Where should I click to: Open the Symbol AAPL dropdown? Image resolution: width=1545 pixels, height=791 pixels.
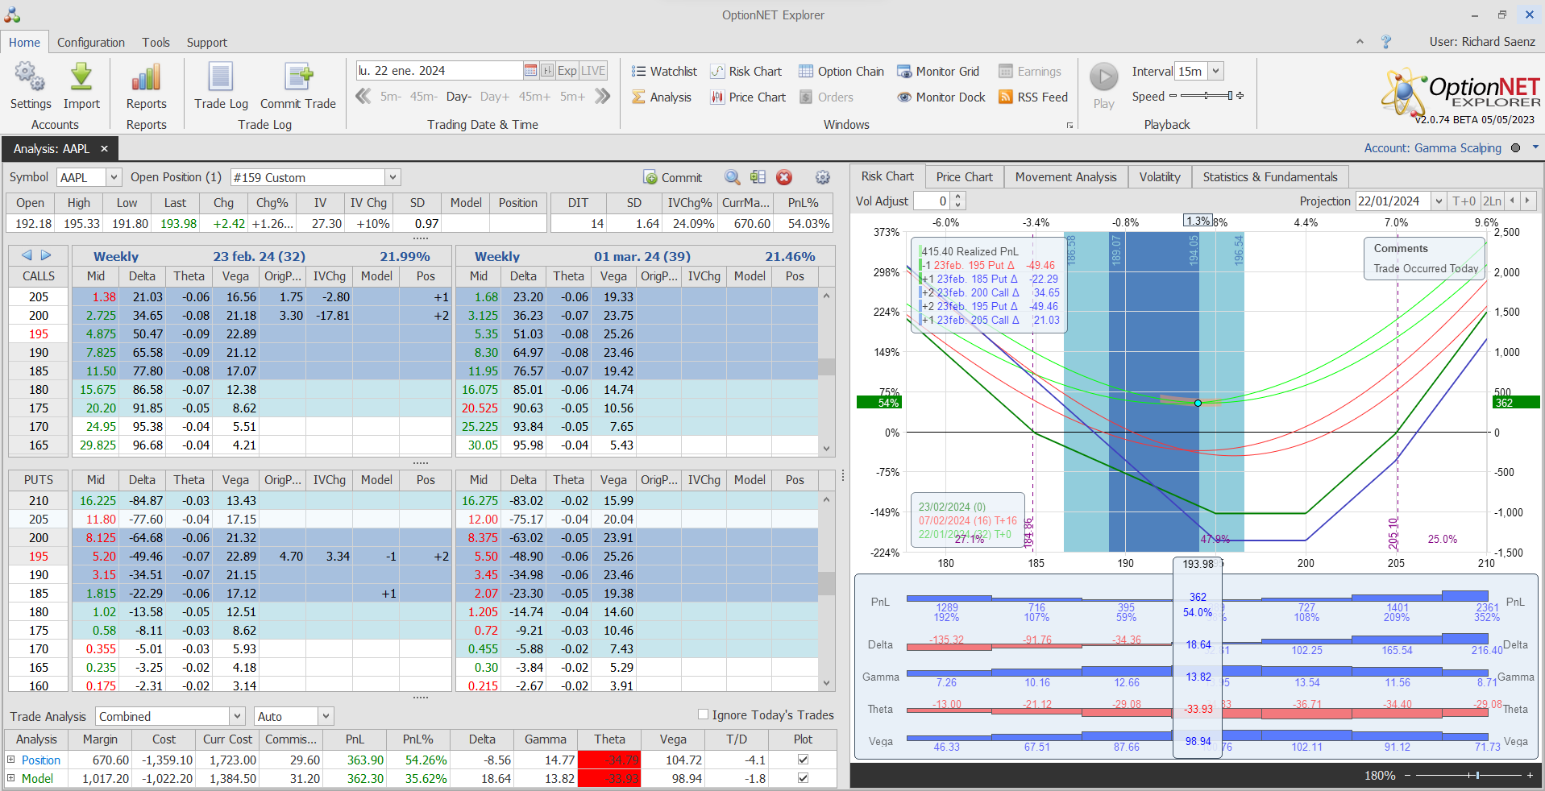click(x=114, y=177)
